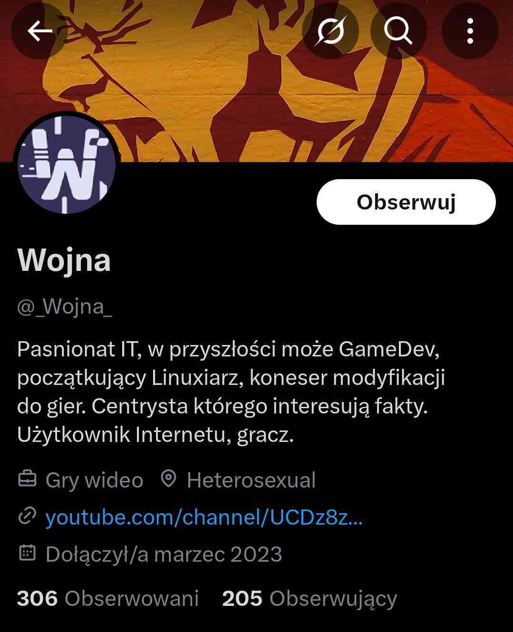The image size is (513, 632).
Task: Click the calendar joined-date icon
Action: point(27,553)
